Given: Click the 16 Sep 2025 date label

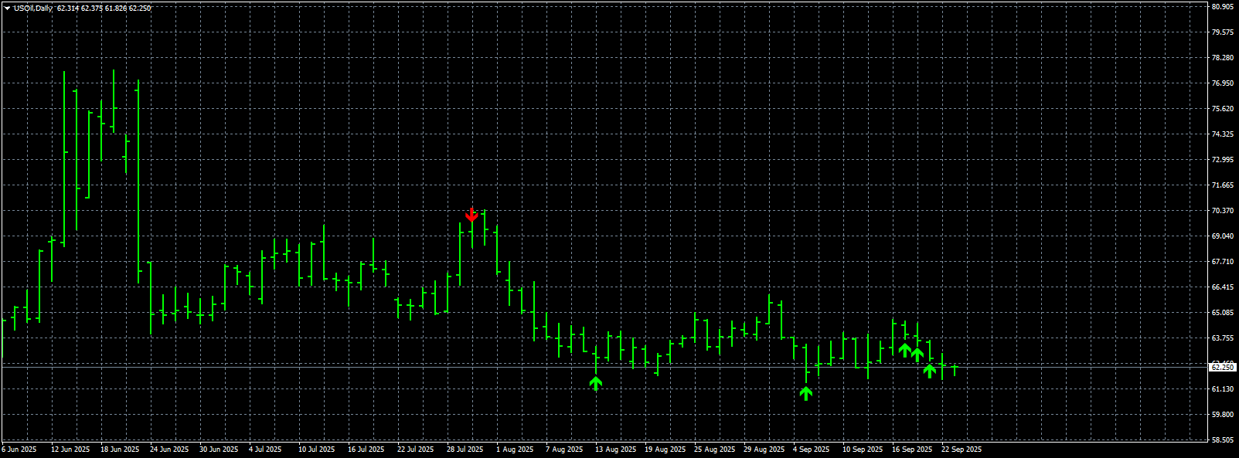Looking at the screenshot, I should [x=912, y=449].
